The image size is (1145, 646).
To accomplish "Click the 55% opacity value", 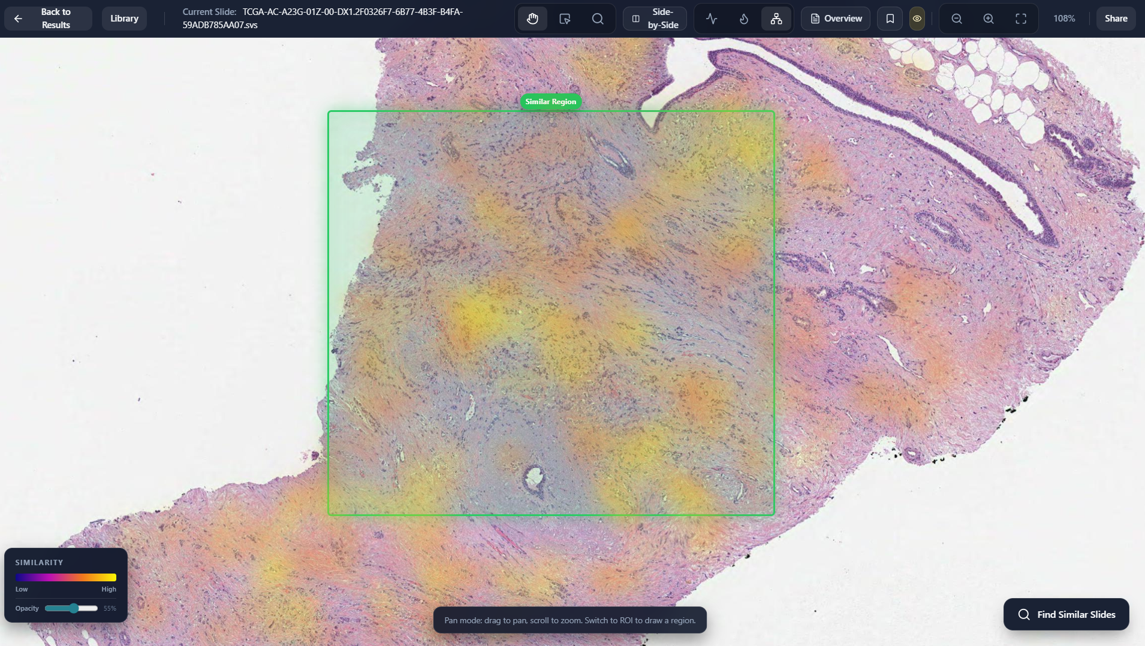I will pos(110,608).
